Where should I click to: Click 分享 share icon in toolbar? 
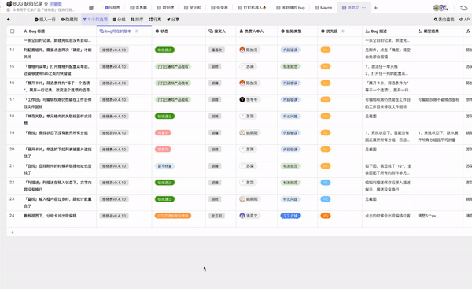coord(173,20)
